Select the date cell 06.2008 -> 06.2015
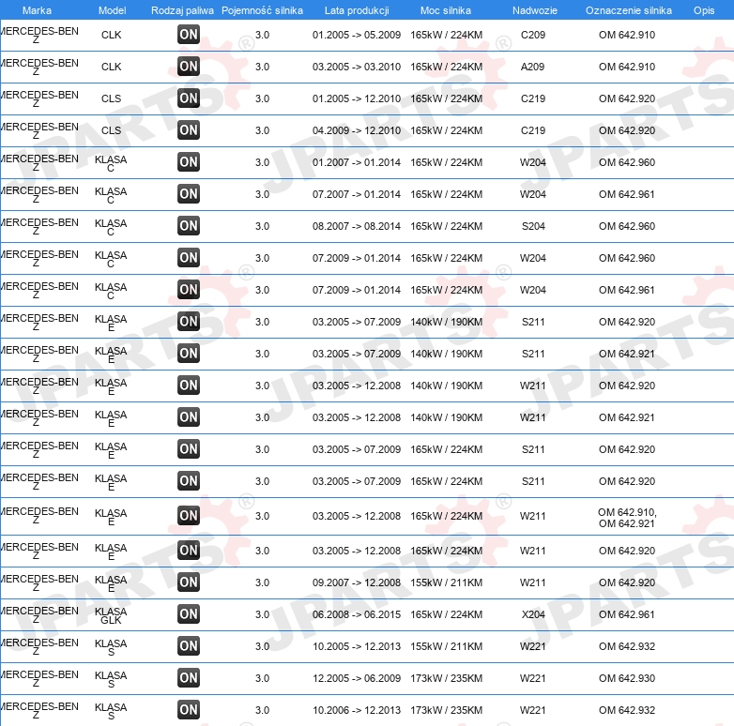 357,614
